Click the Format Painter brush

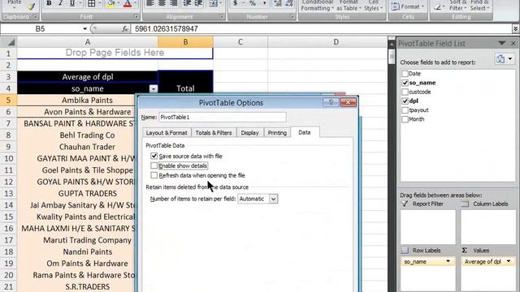[31, 6]
